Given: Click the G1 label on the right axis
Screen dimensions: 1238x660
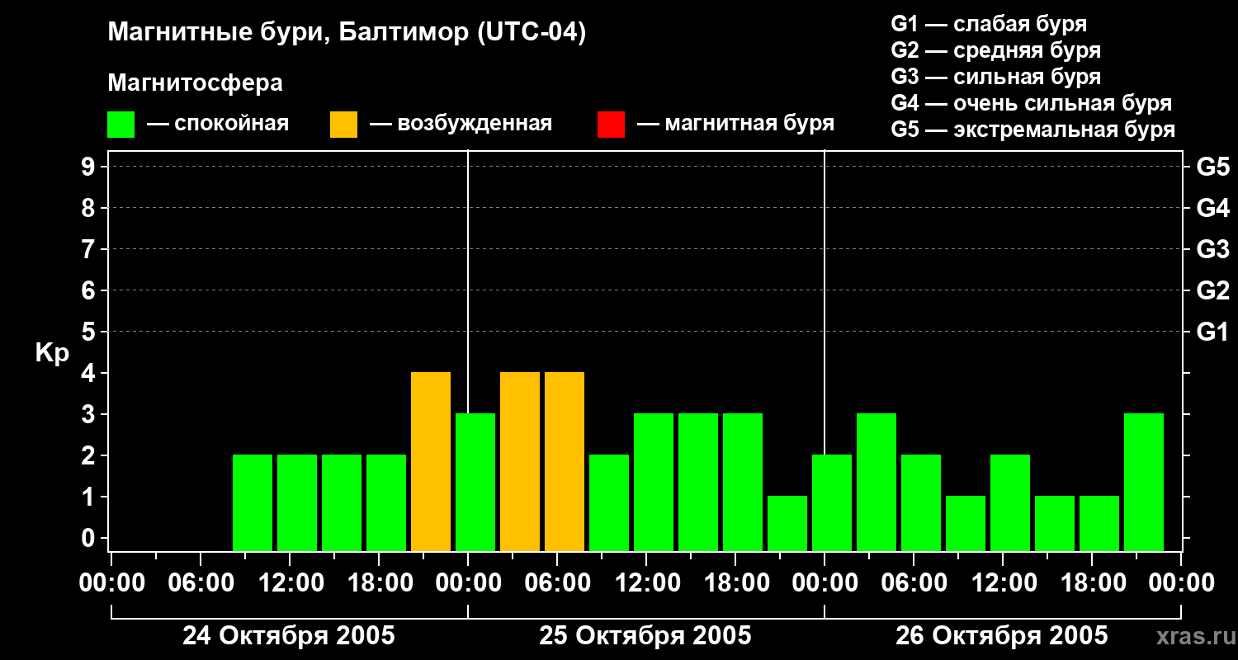Looking at the screenshot, I should click(1212, 332).
